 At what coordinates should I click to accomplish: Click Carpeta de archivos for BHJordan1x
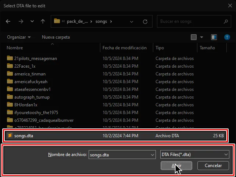[175, 105]
